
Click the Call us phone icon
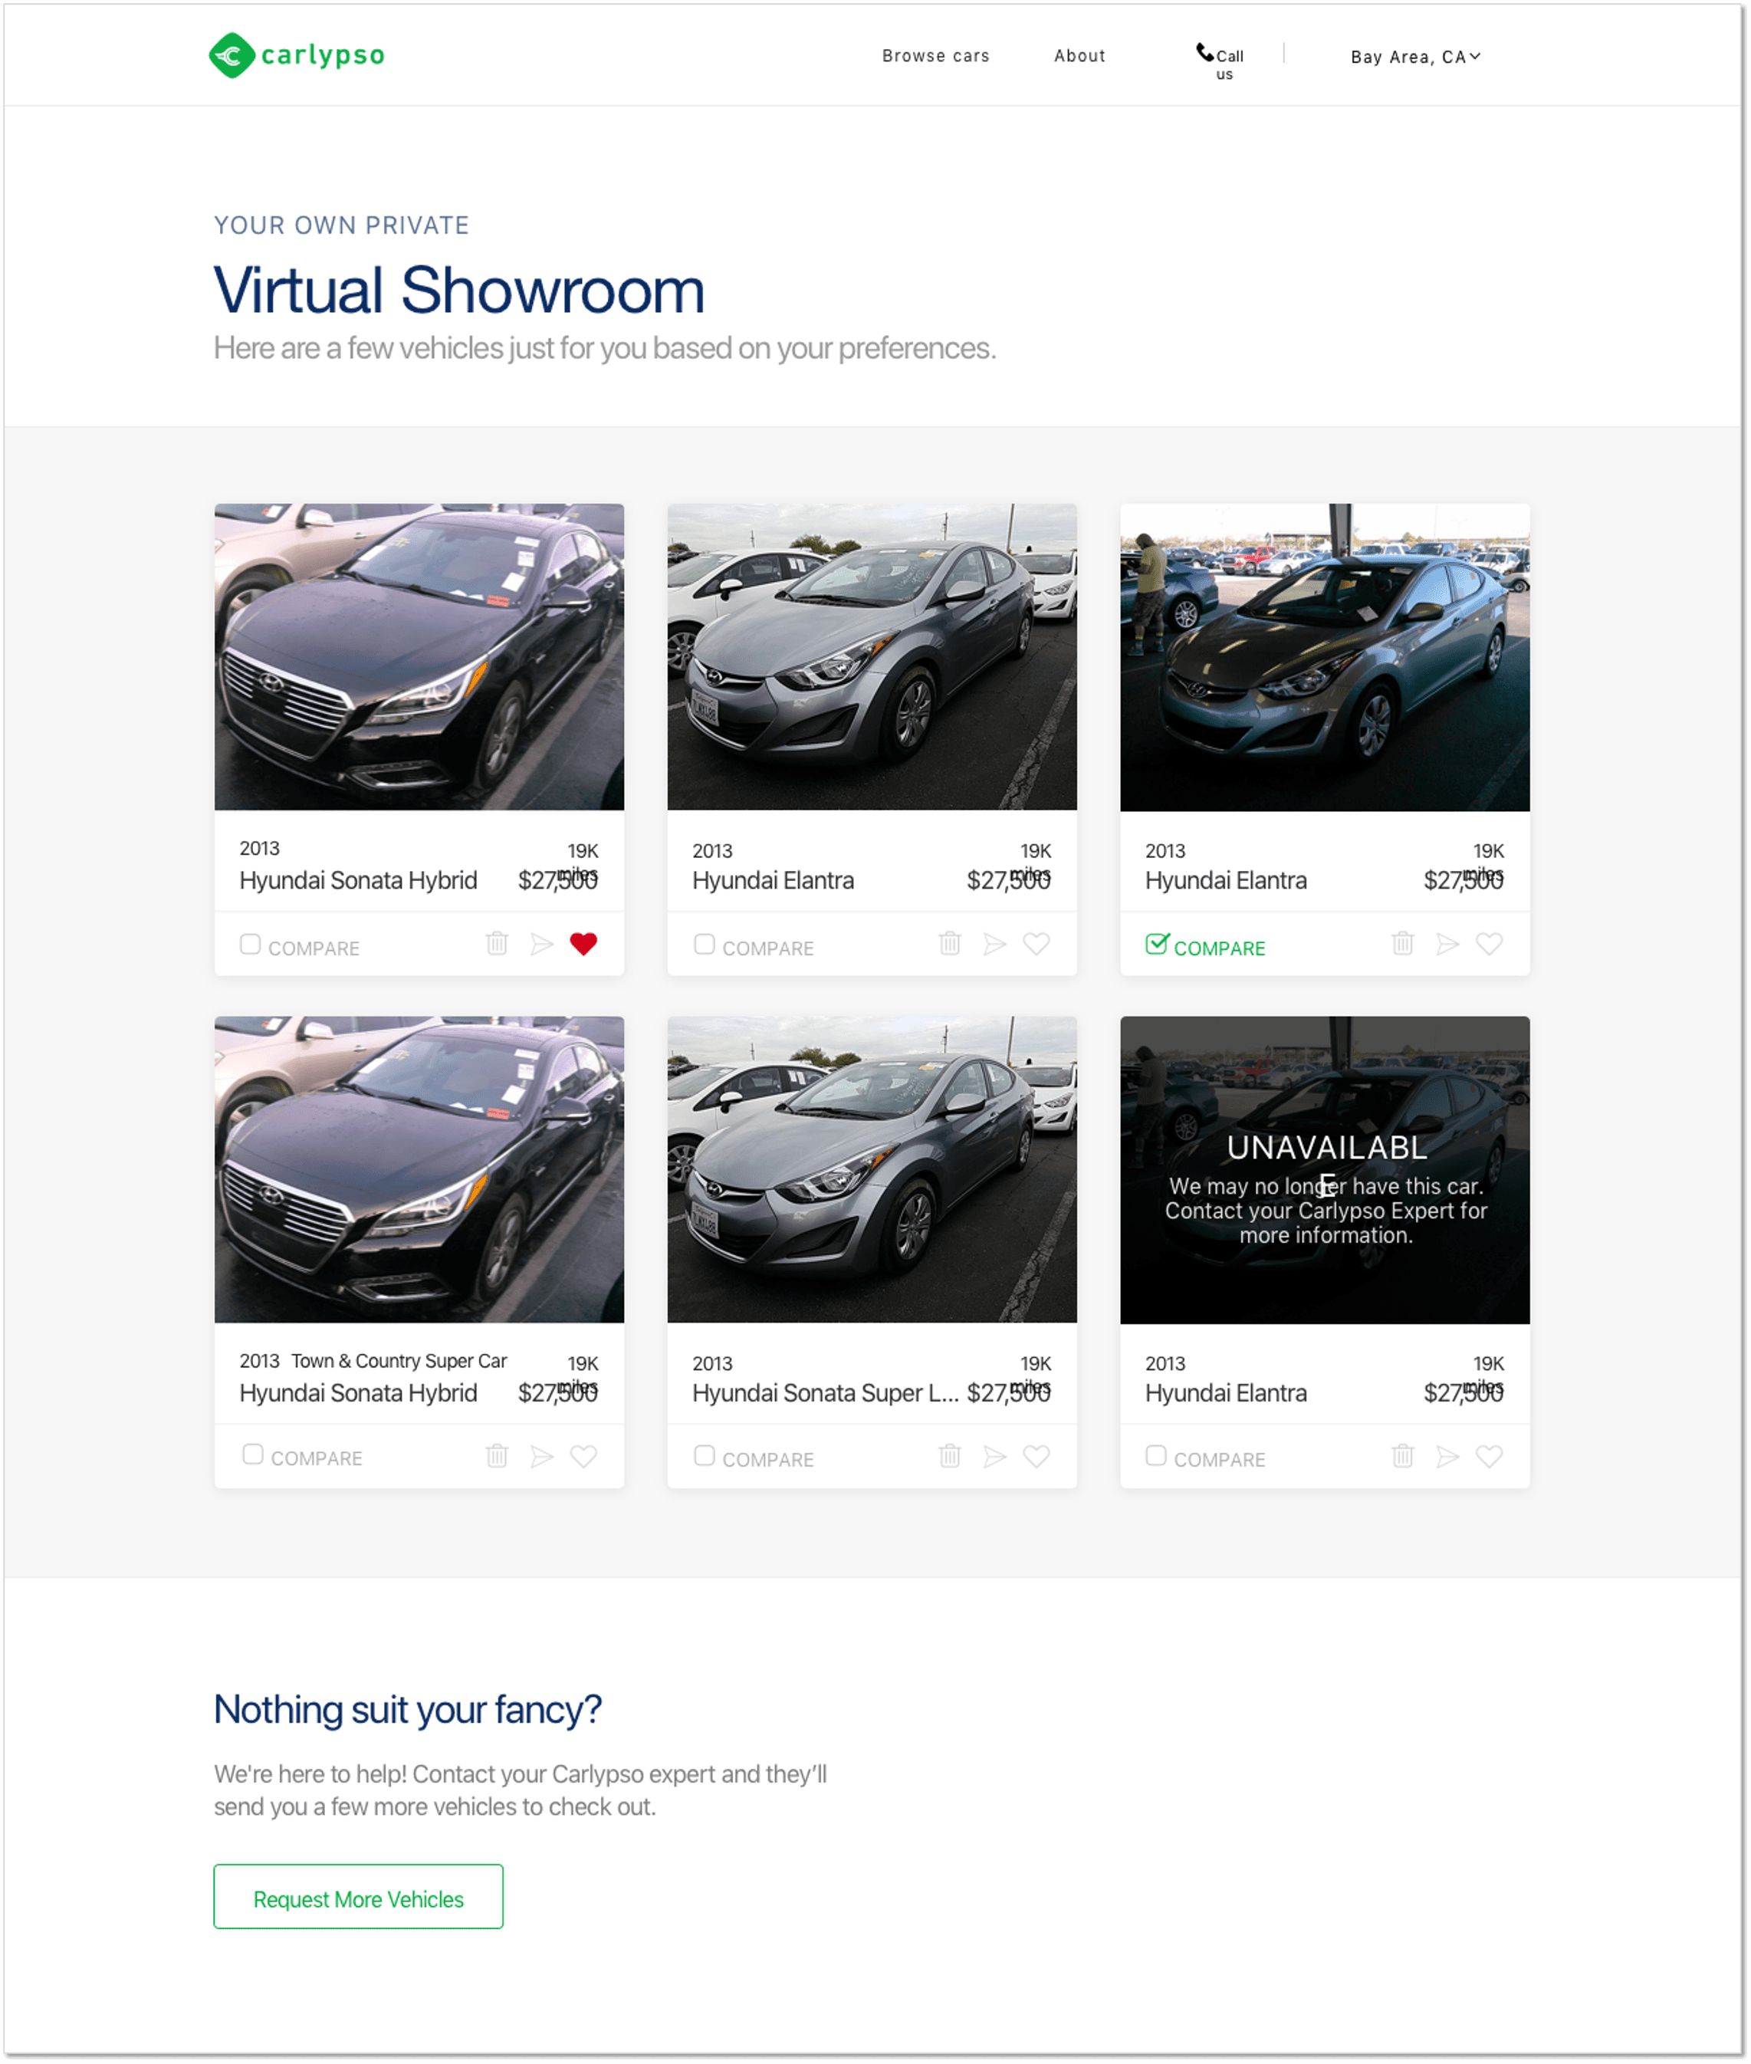[x=1204, y=51]
